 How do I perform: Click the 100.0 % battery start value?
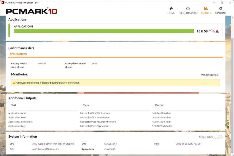point(42,64)
